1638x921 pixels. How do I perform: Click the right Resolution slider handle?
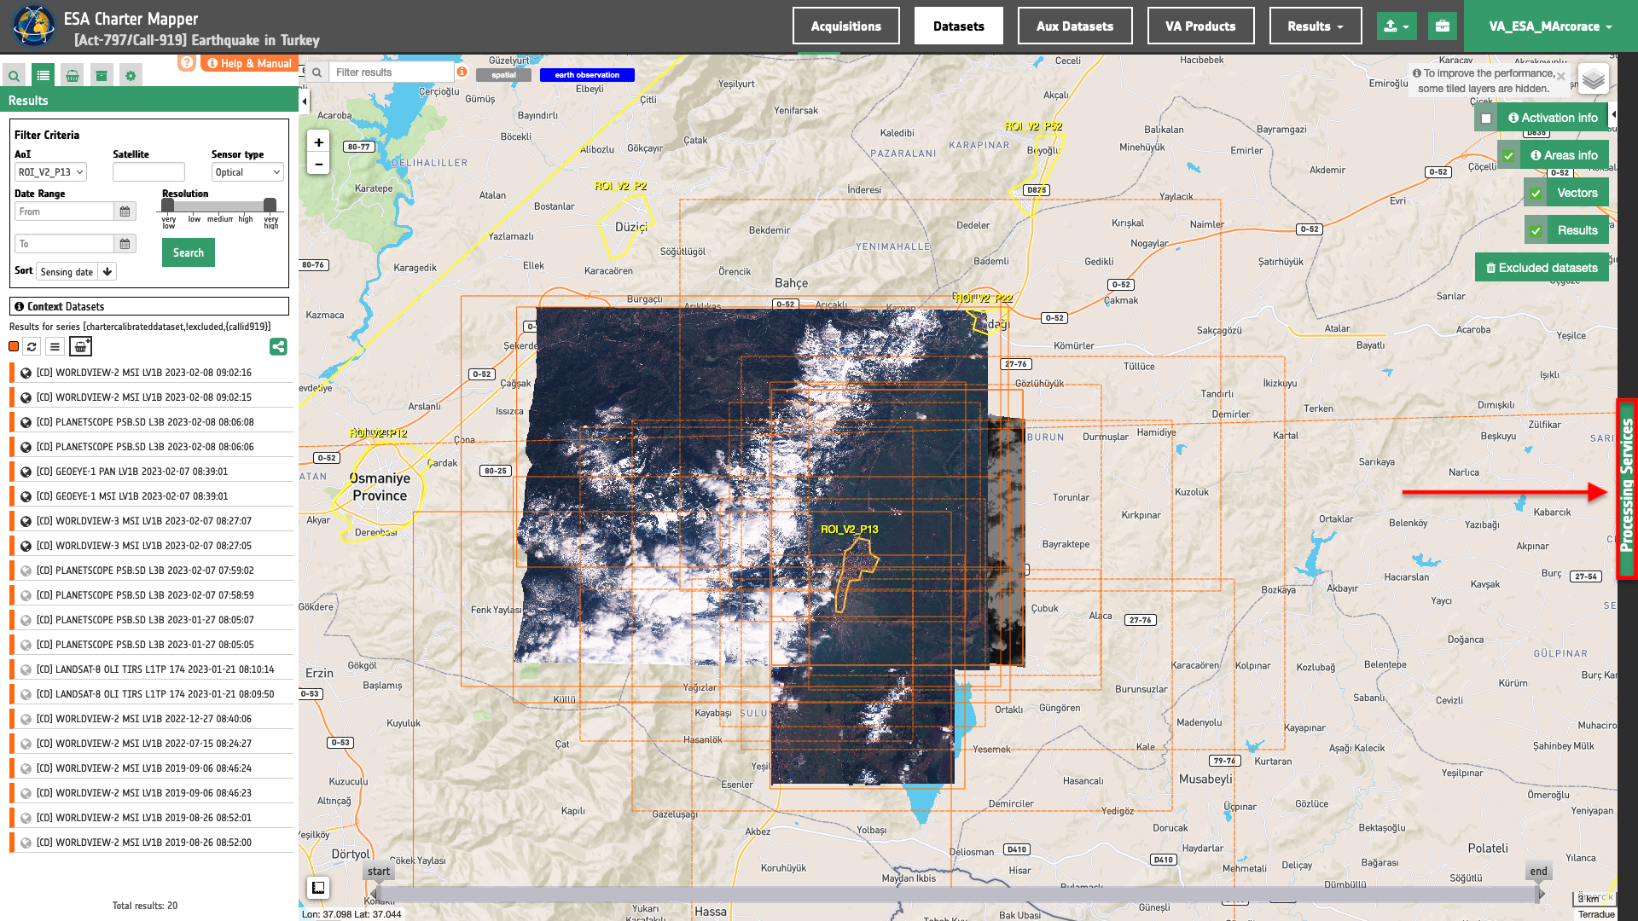270,205
